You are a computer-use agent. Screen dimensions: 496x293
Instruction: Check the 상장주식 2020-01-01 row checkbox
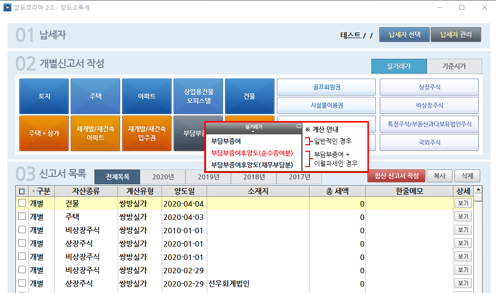point(22,243)
